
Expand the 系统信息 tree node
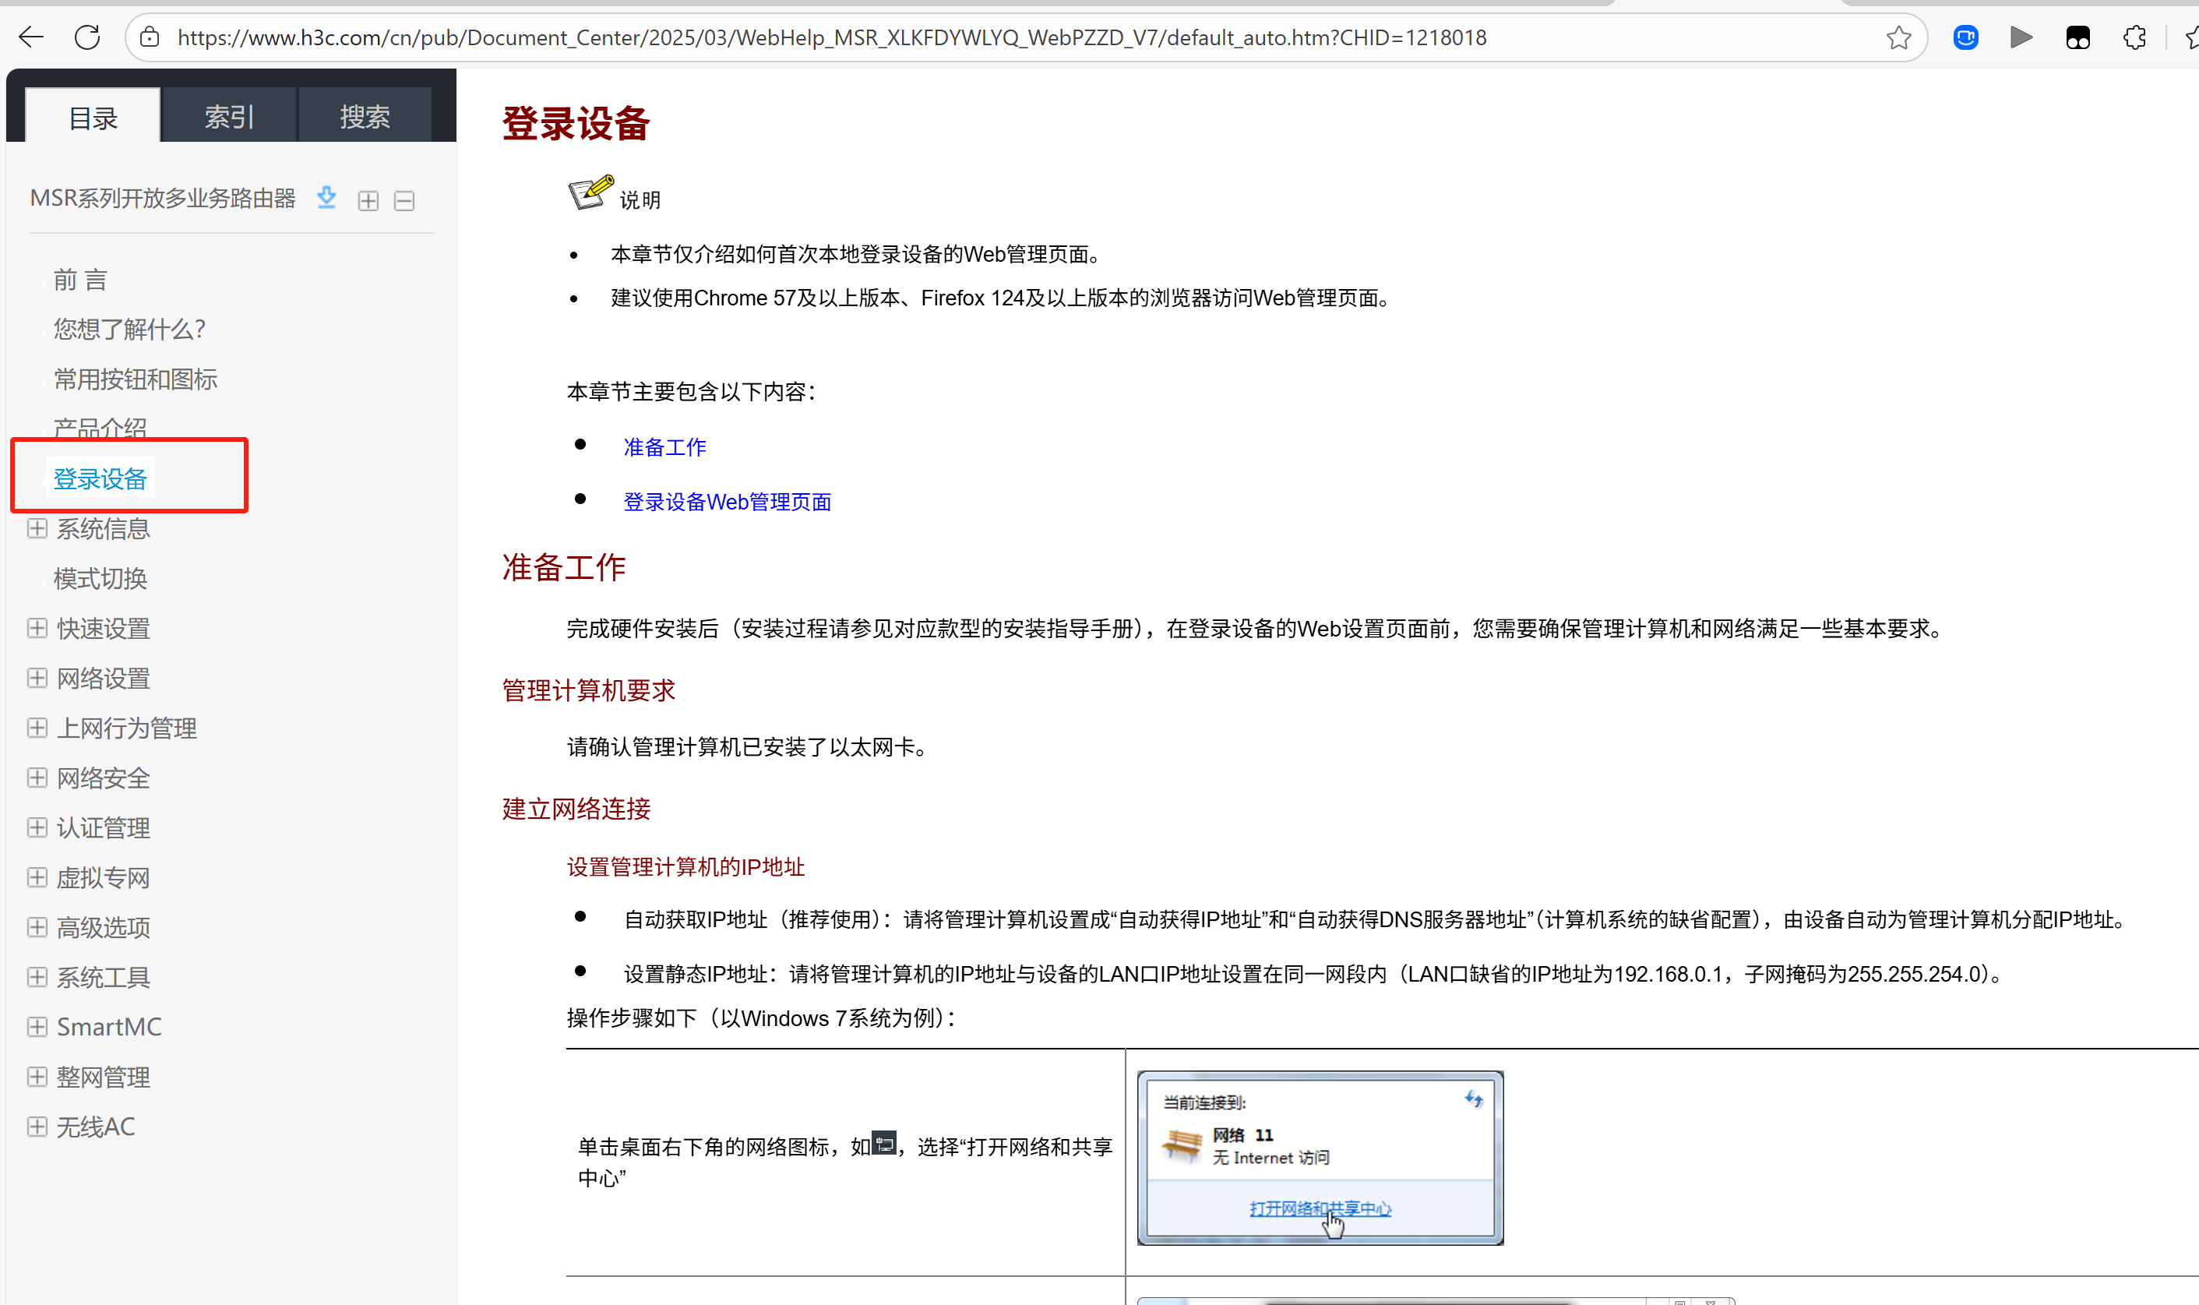coord(37,528)
